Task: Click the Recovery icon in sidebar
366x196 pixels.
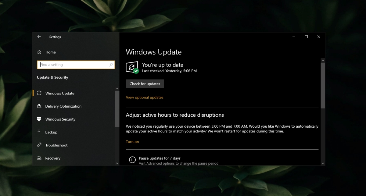Action: pyautogui.click(x=39, y=158)
